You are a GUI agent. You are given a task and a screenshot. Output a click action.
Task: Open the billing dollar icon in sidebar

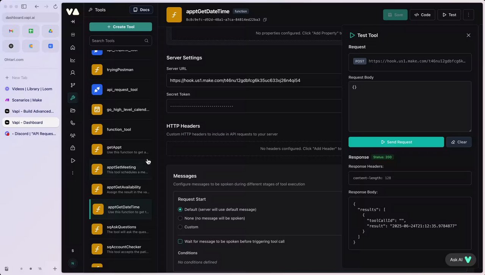coord(73,250)
